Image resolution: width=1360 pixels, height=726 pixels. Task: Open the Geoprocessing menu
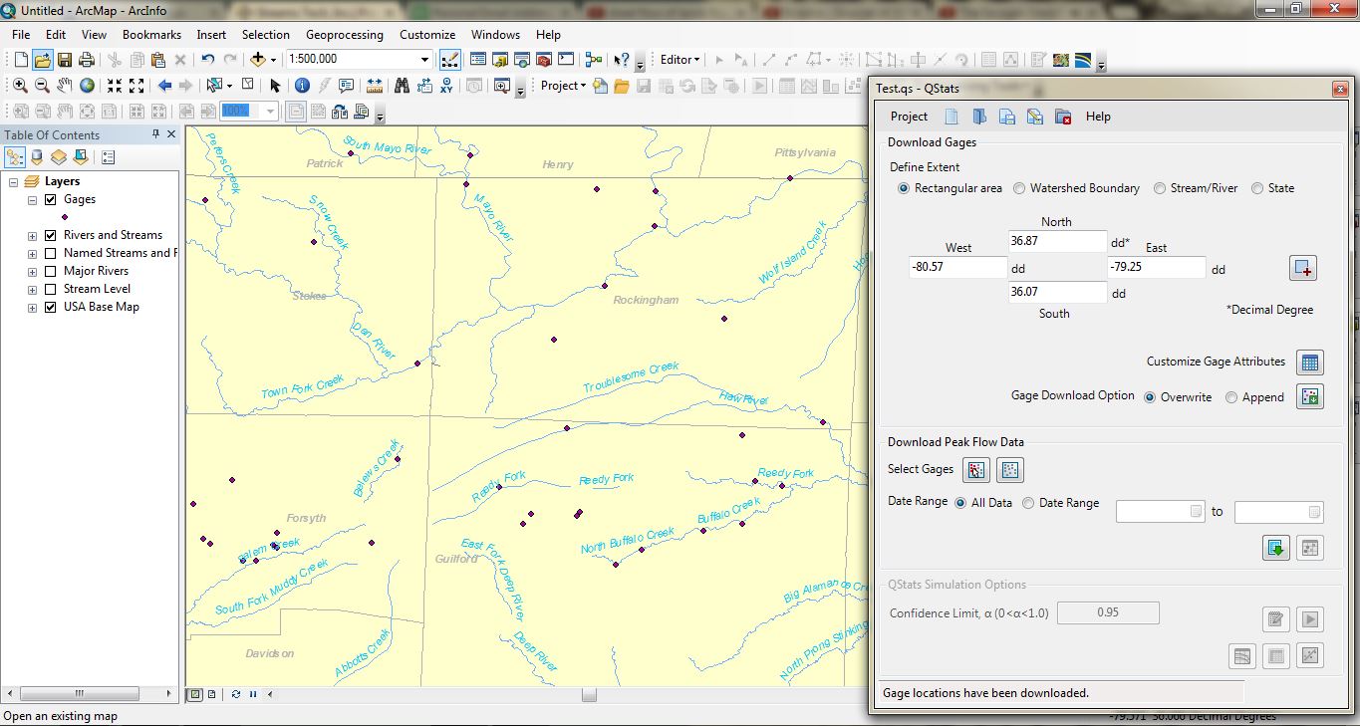(x=344, y=35)
